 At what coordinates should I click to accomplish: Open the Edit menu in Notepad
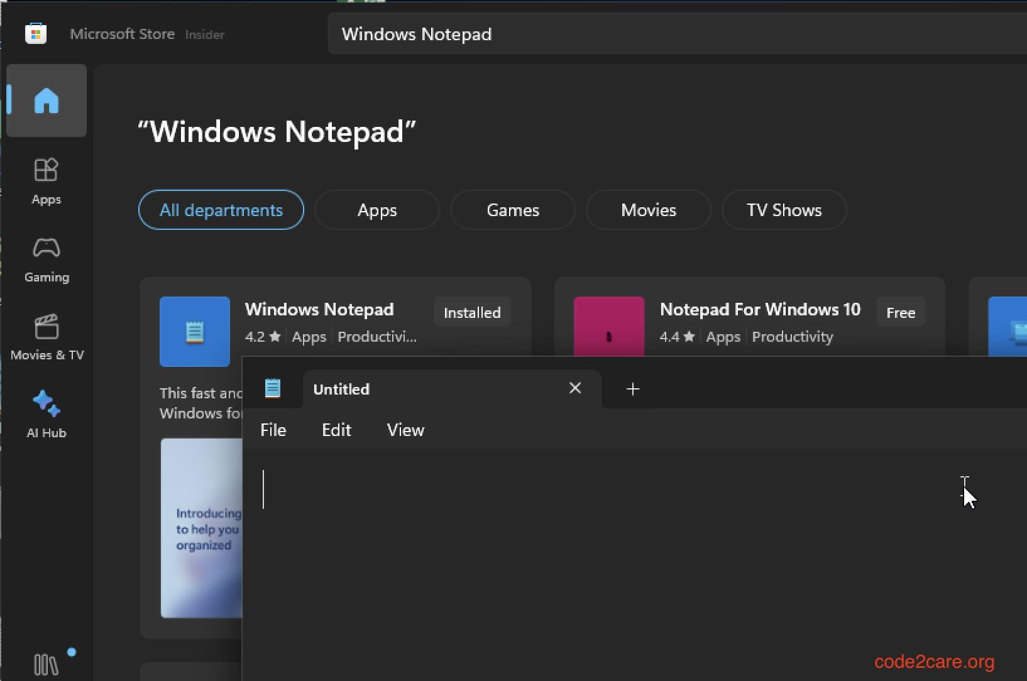[x=337, y=430]
